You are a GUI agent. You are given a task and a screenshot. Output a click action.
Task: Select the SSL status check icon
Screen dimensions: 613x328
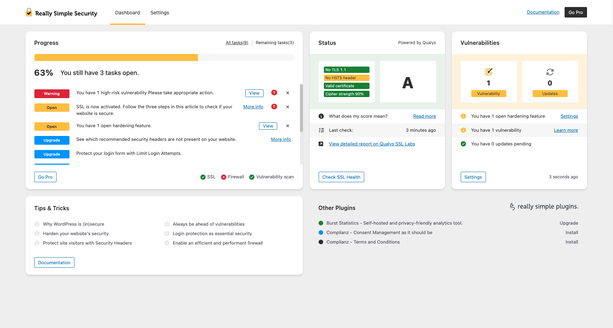coord(203,177)
